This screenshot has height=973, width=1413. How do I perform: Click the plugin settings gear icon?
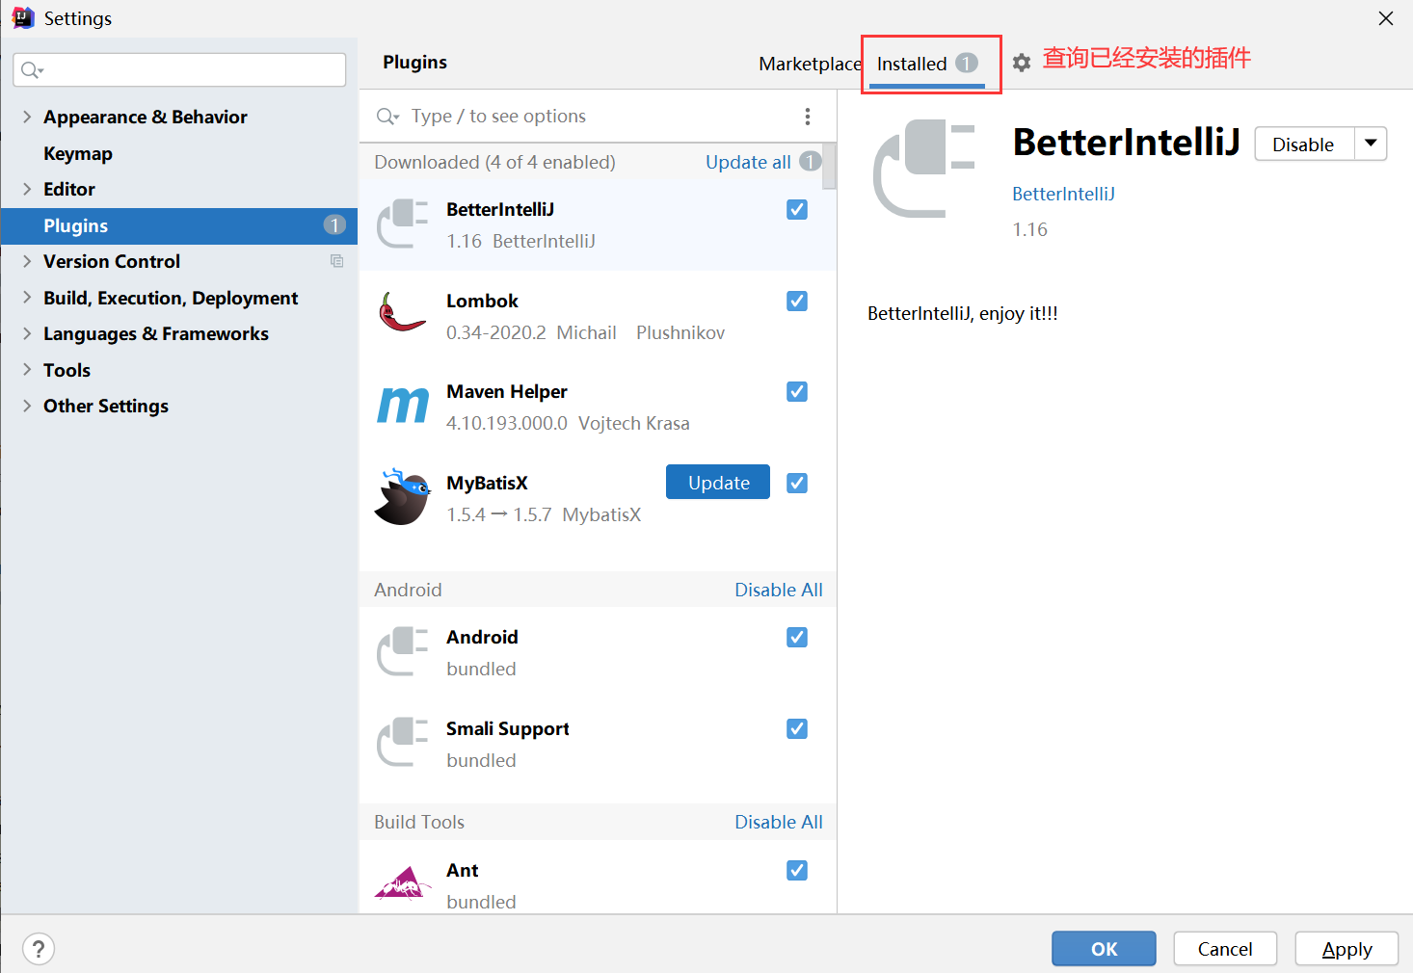click(1022, 63)
